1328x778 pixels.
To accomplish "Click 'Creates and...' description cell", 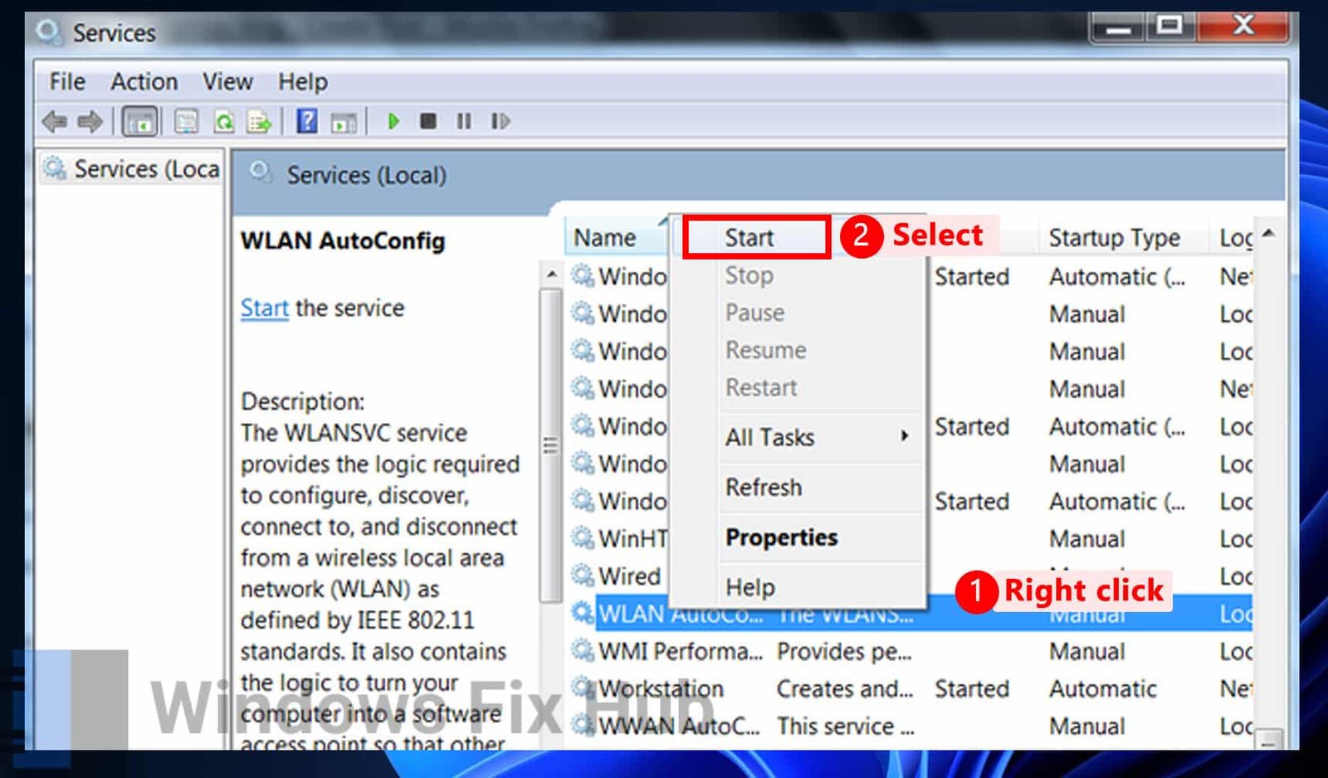I will (x=844, y=688).
